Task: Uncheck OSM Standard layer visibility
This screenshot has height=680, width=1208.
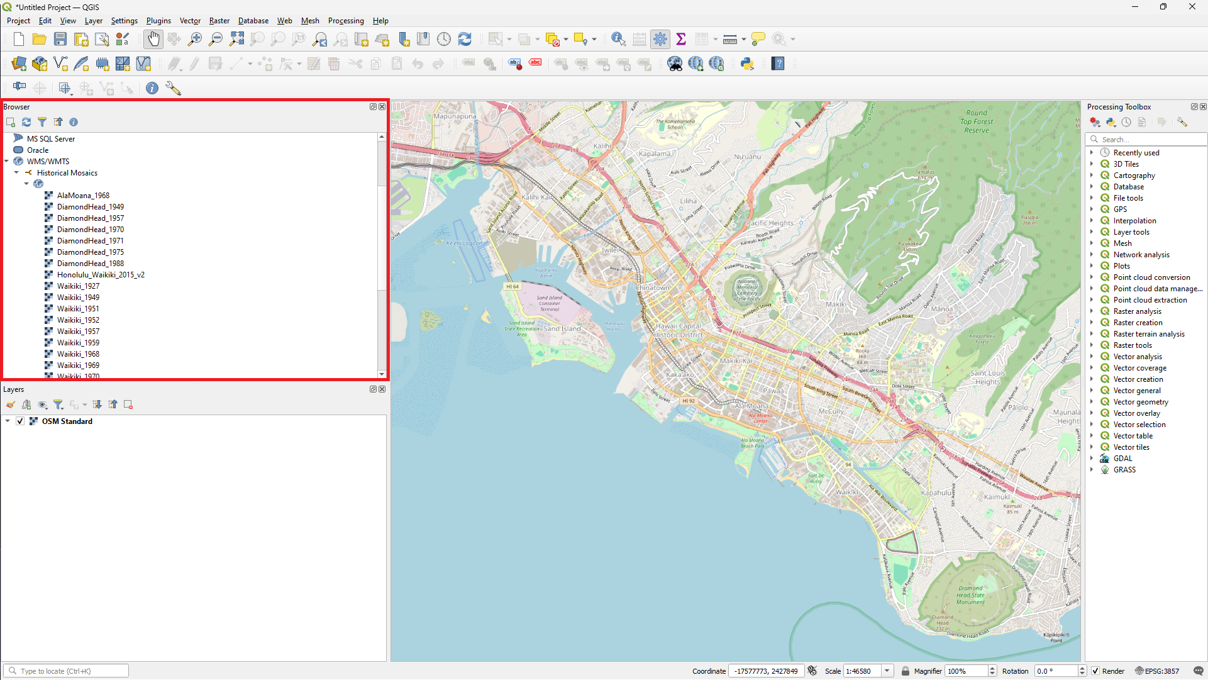Action: point(20,421)
